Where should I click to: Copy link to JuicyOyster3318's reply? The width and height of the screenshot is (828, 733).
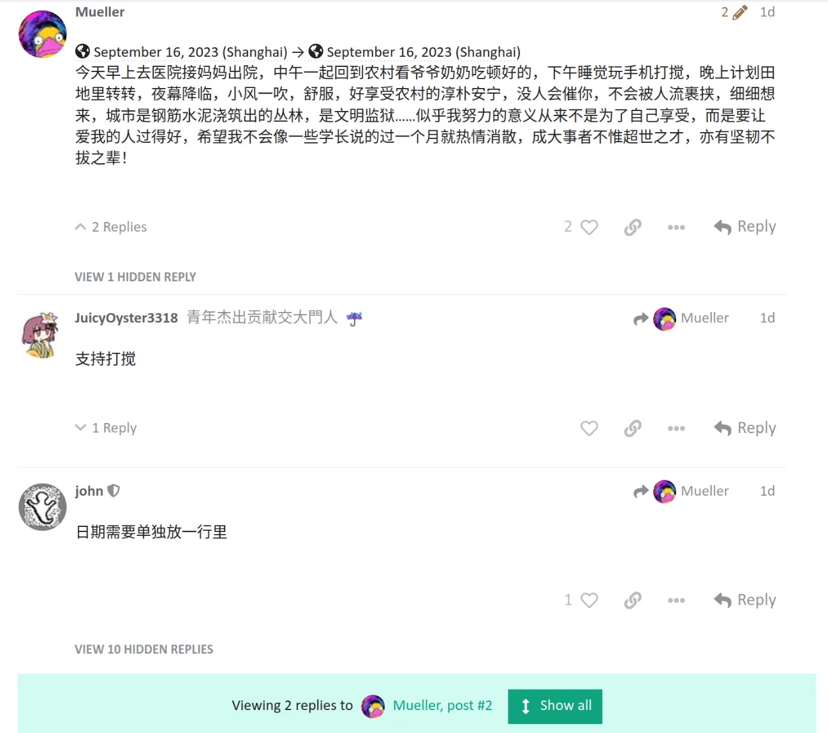coord(632,428)
